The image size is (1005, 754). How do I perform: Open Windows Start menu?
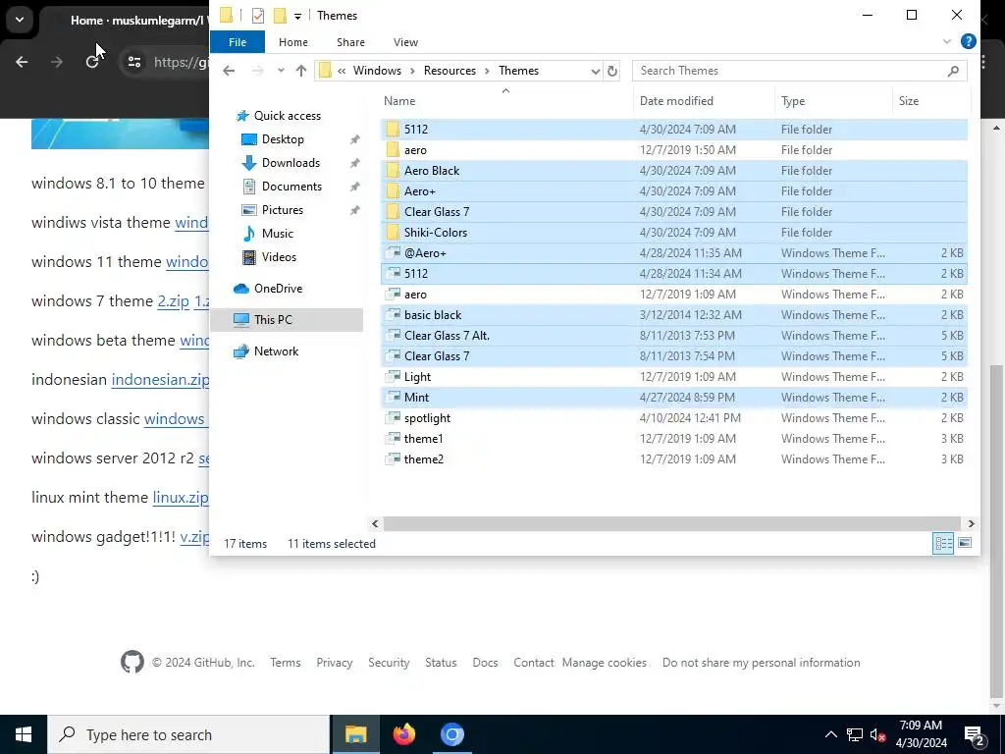[x=24, y=734]
